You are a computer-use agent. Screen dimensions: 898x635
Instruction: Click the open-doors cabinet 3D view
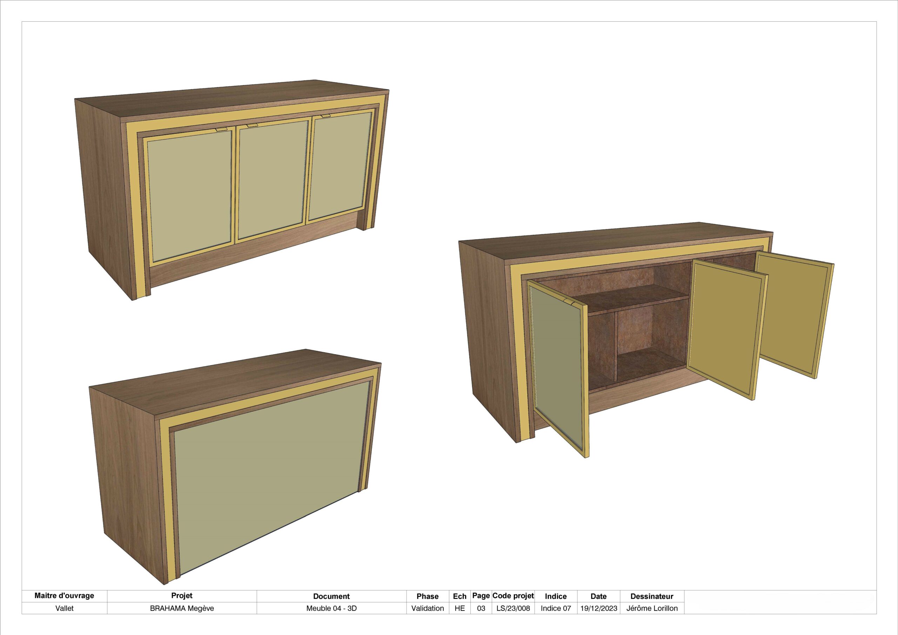click(x=646, y=340)
